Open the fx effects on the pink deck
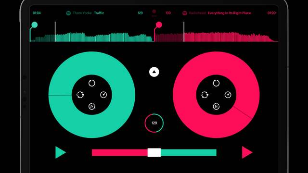308x173 pixels. click(x=216, y=107)
